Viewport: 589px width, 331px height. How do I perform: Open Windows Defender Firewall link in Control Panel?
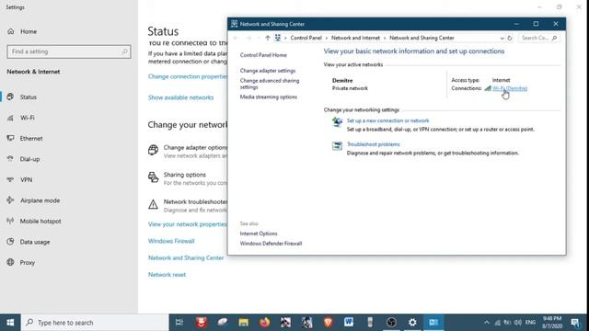pos(271,244)
